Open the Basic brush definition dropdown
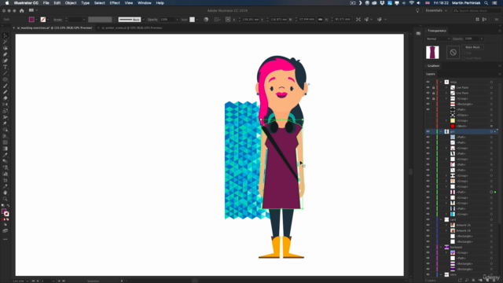 143,20
